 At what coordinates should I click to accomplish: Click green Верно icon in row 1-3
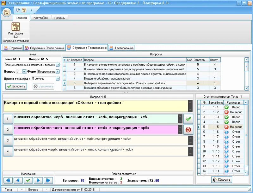click(x=226, y=117)
